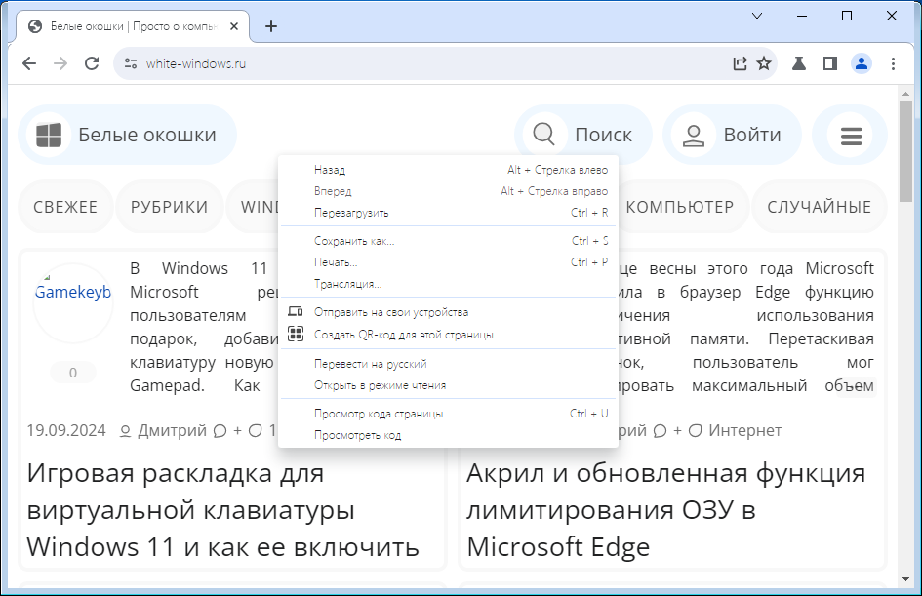Click scrollbar down arrow

point(905,579)
